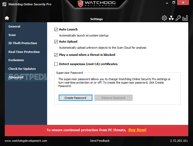Click the version number 2.72.205.101
Image resolution: width=193 pixels, height=146 pixels.
(x=179, y=141)
